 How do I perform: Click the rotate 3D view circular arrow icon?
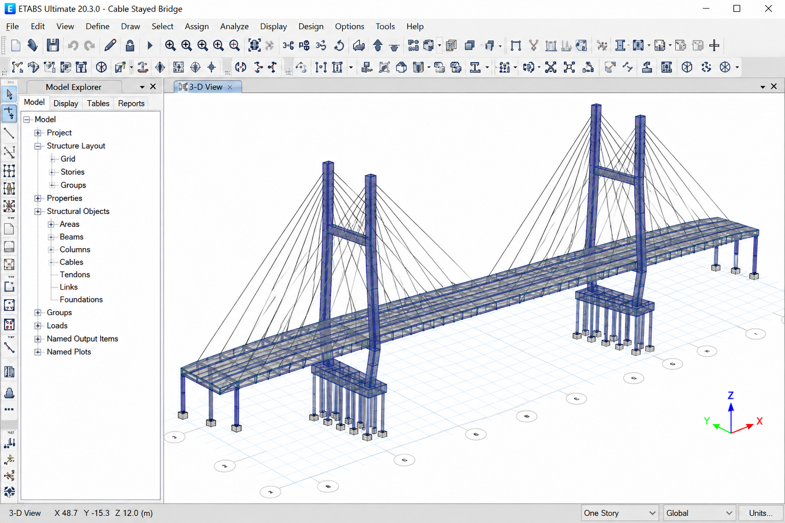pyautogui.click(x=339, y=45)
